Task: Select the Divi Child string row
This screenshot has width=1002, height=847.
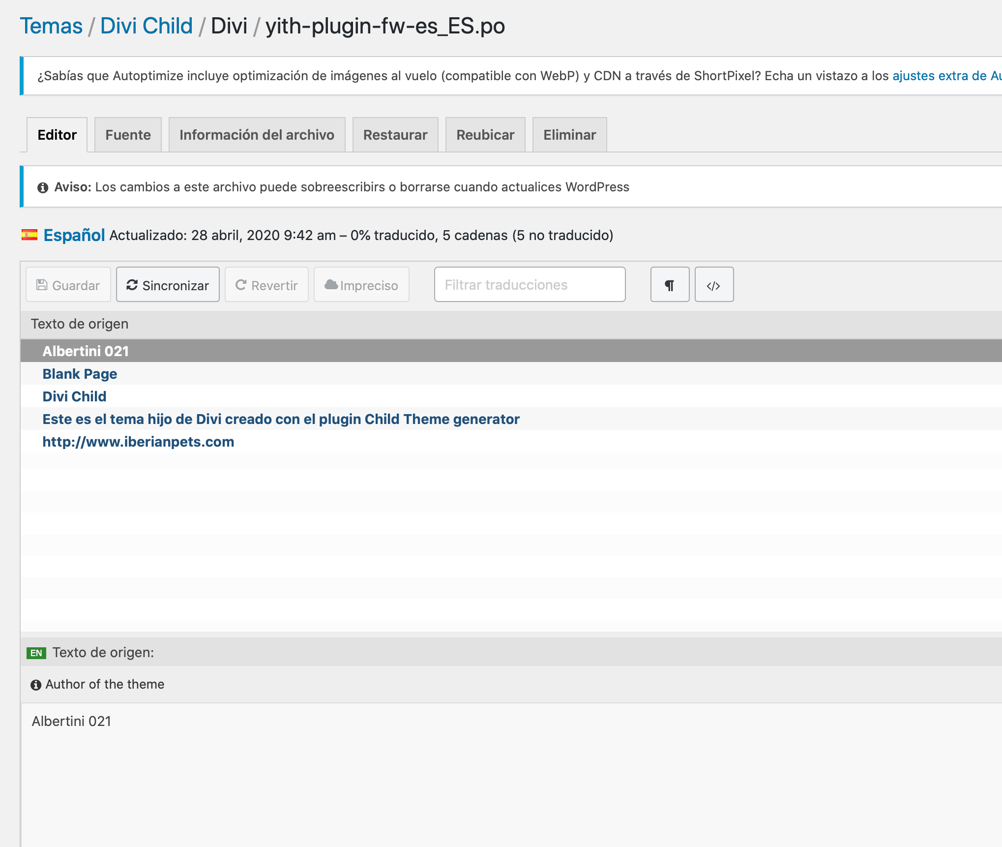Action: (x=511, y=396)
